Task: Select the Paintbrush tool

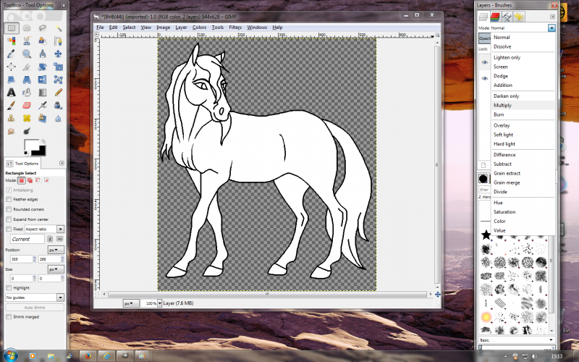Action: tap(12, 106)
